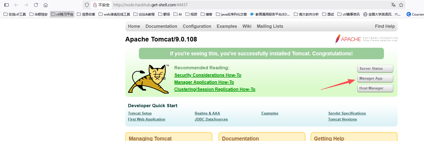Click the Manager App button

[375, 78]
